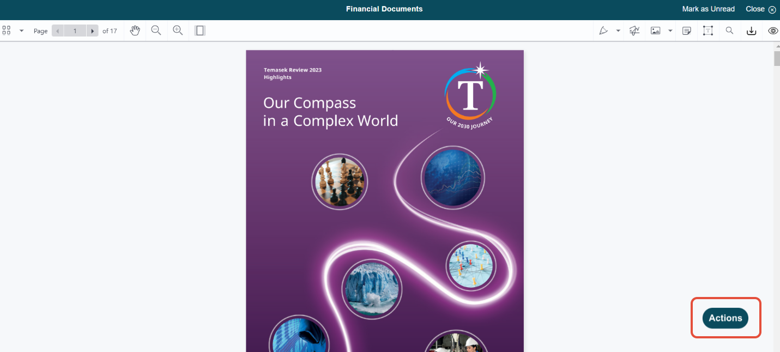Add a signature to the document
780x352 pixels.
pos(634,31)
